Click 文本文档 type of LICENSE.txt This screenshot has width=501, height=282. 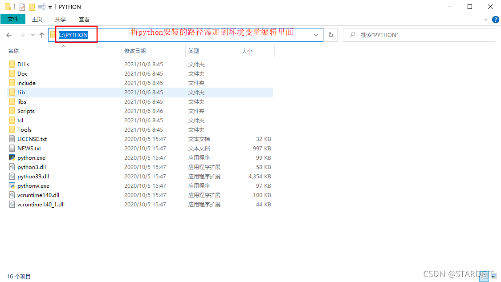[199, 139]
